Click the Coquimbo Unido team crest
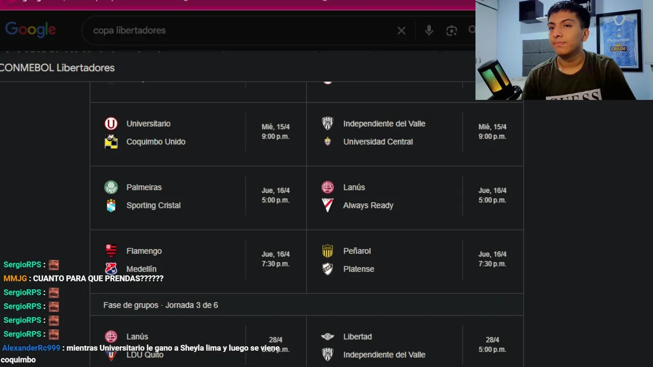Image resolution: width=653 pixels, height=367 pixels. coord(111,142)
